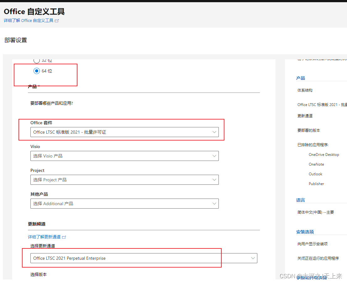Open the 选择 Additional 产品 dropdown
This screenshot has width=347, height=282.
(x=124, y=204)
